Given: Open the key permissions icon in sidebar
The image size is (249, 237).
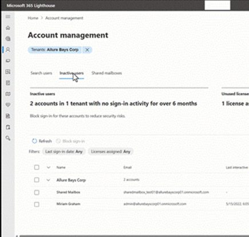Looking at the screenshot, I should [8, 138].
